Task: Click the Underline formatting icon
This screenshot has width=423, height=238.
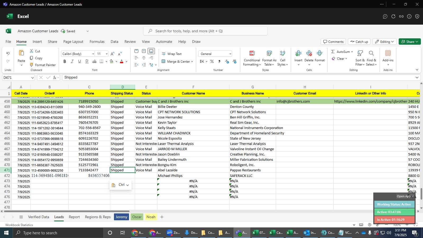Action: 79,61
